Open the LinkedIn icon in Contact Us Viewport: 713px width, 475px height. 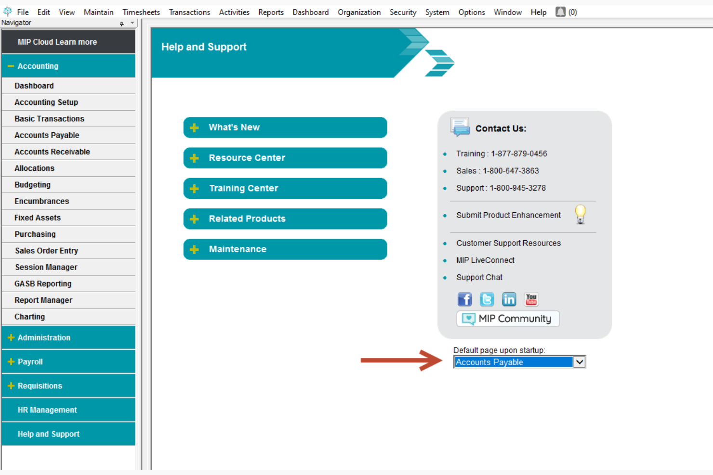(x=509, y=299)
